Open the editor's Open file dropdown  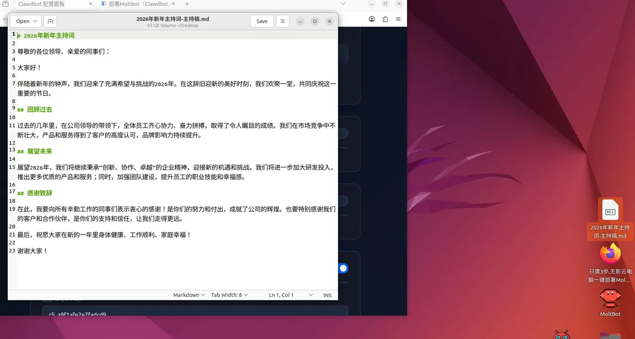(26, 21)
